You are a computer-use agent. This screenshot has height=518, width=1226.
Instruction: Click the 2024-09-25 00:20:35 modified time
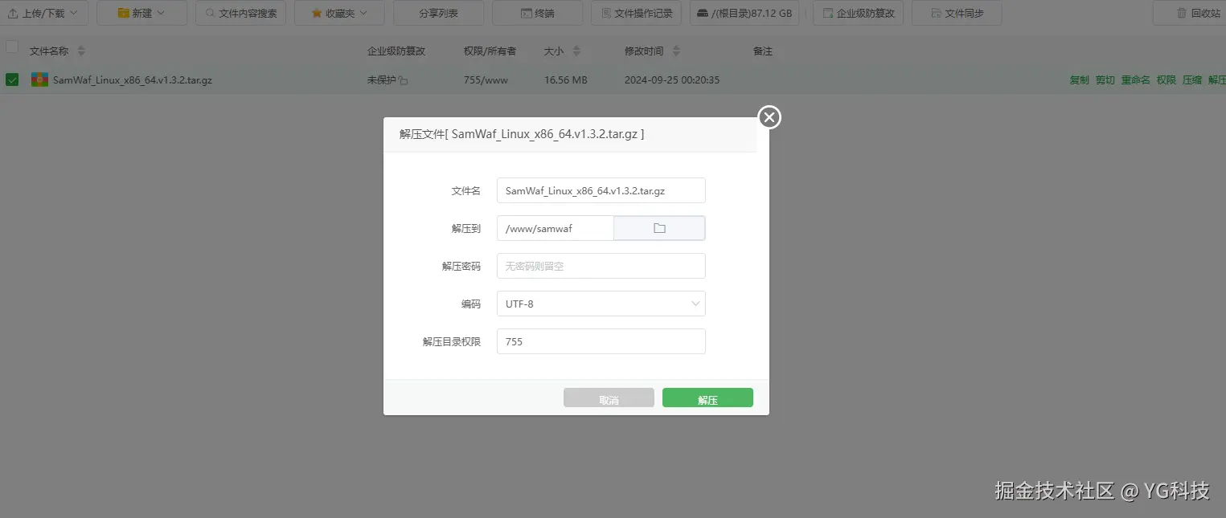[x=671, y=80]
